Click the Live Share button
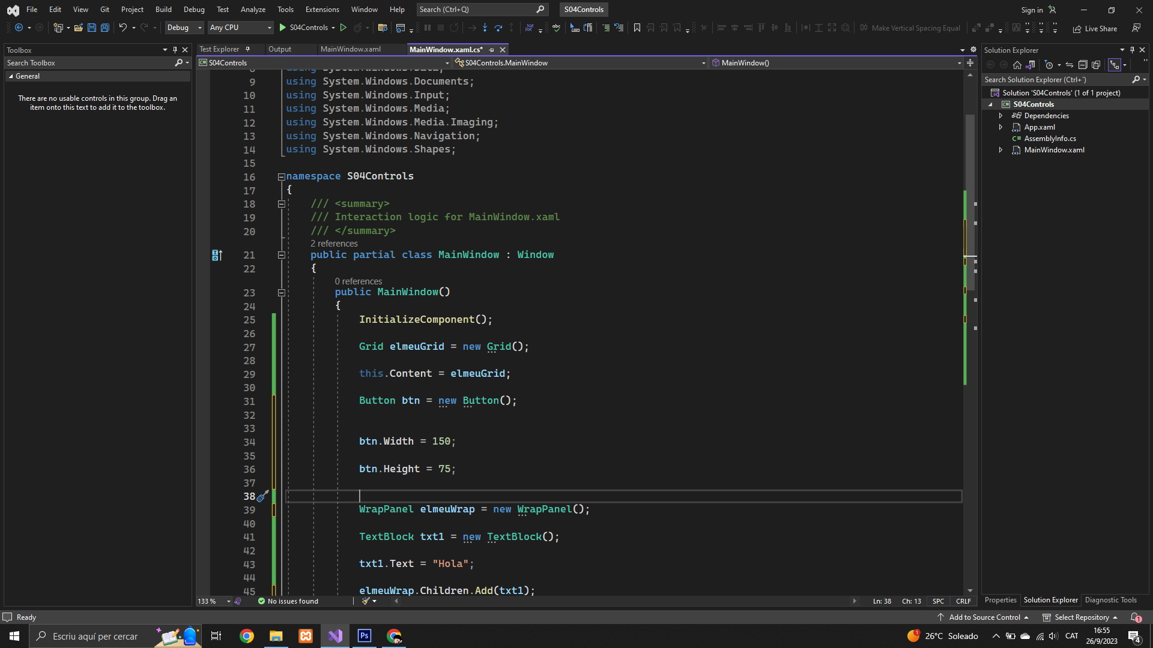 1095,28
